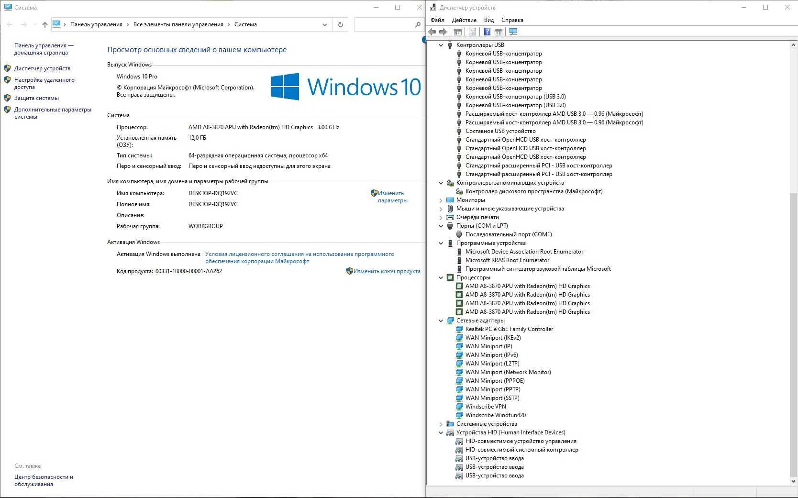Viewport: 798px width, 498px height.
Task: Open Настройка удаленного доступа link
Action: (x=44, y=83)
